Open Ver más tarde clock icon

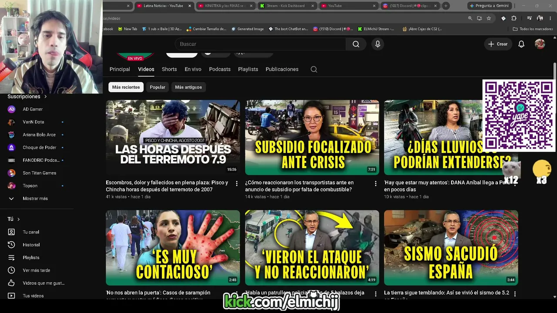click(12, 270)
